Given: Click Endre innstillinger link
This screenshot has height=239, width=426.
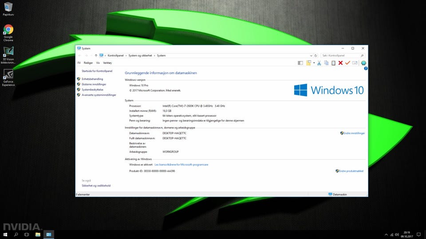Looking at the screenshot, I should point(354,133).
